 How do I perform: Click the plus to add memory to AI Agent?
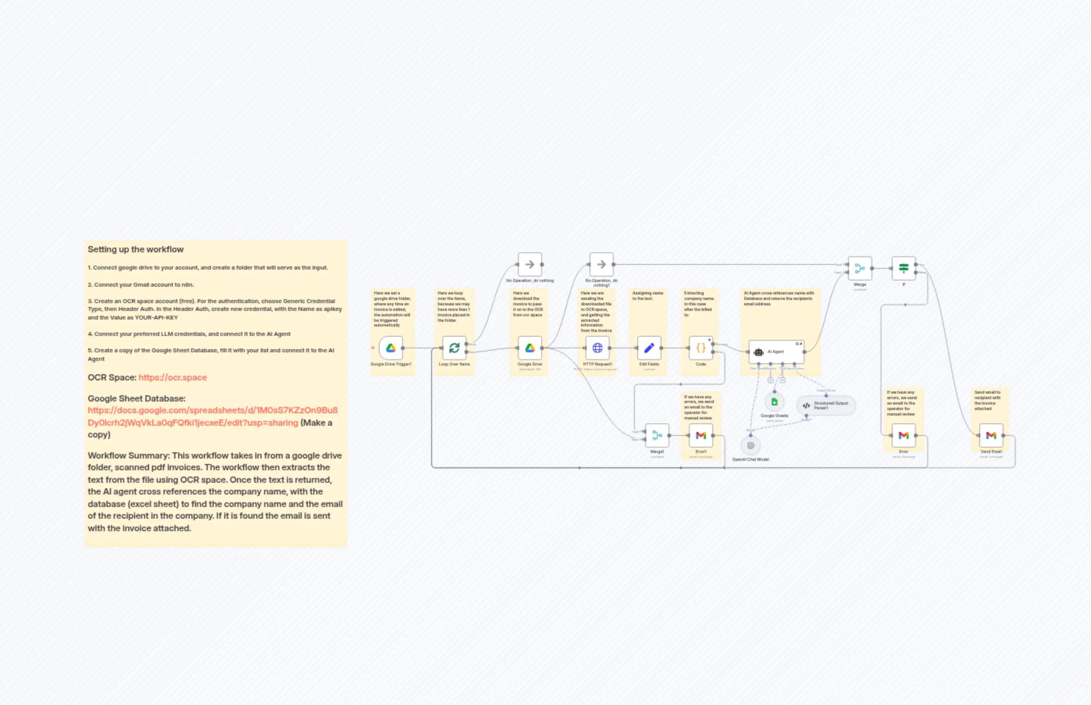(x=771, y=380)
